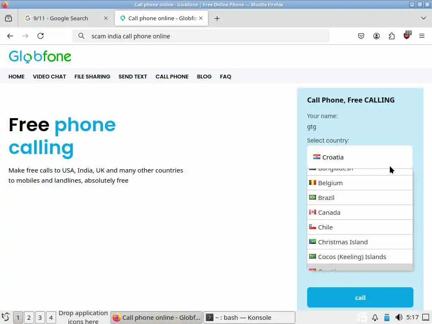Screen dimensions: 432x324
Task: Click the Select country label
Action: click(328, 140)
